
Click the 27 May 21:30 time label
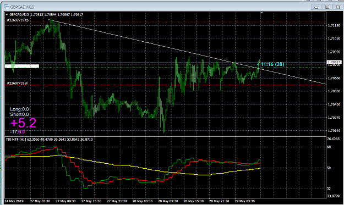coord(117,201)
